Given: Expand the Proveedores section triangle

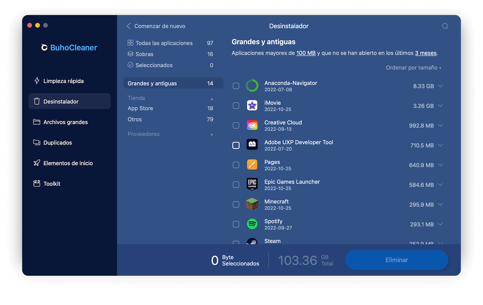Looking at the screenshot, I should click(212, 135).
